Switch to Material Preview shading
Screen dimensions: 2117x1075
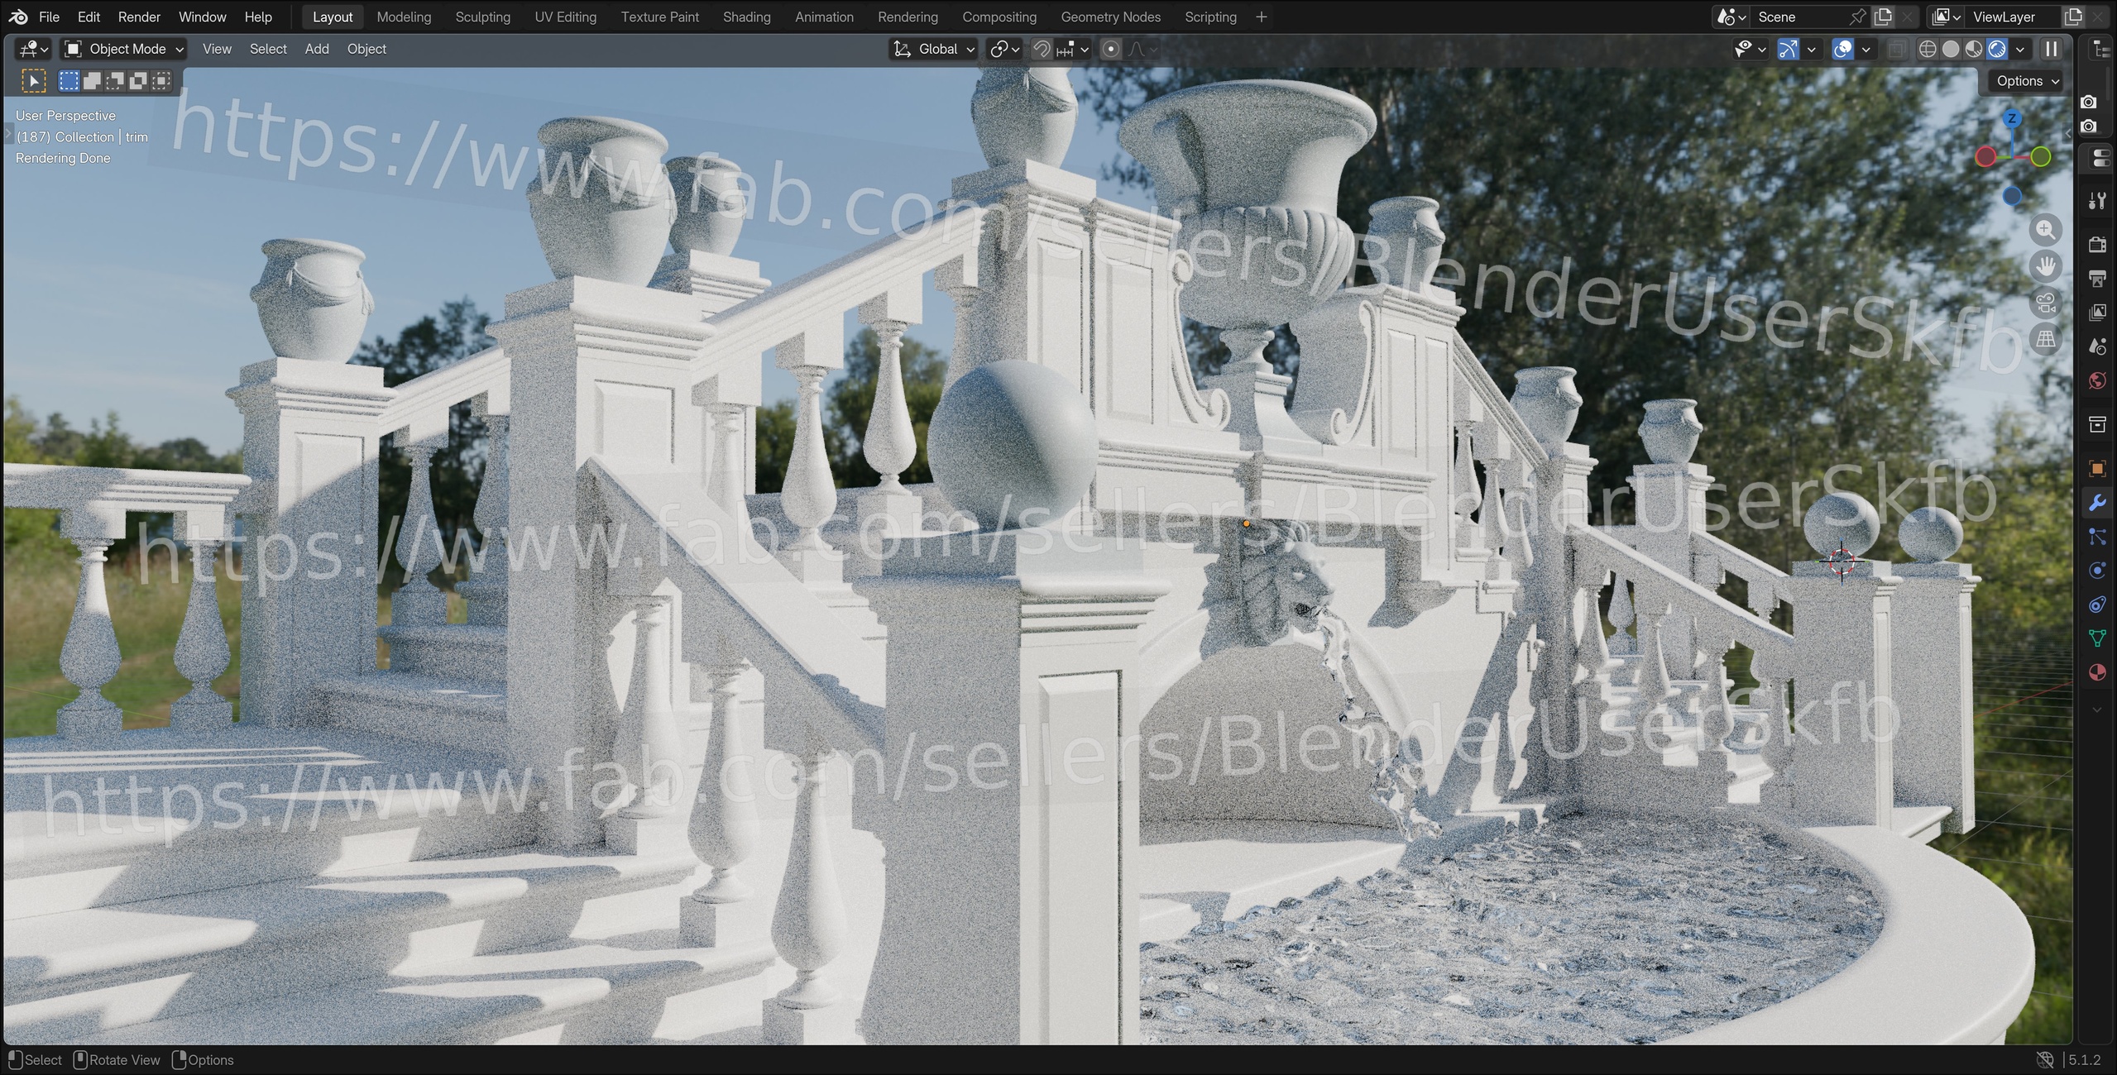pyautogui.click(x=1974, y=50)
